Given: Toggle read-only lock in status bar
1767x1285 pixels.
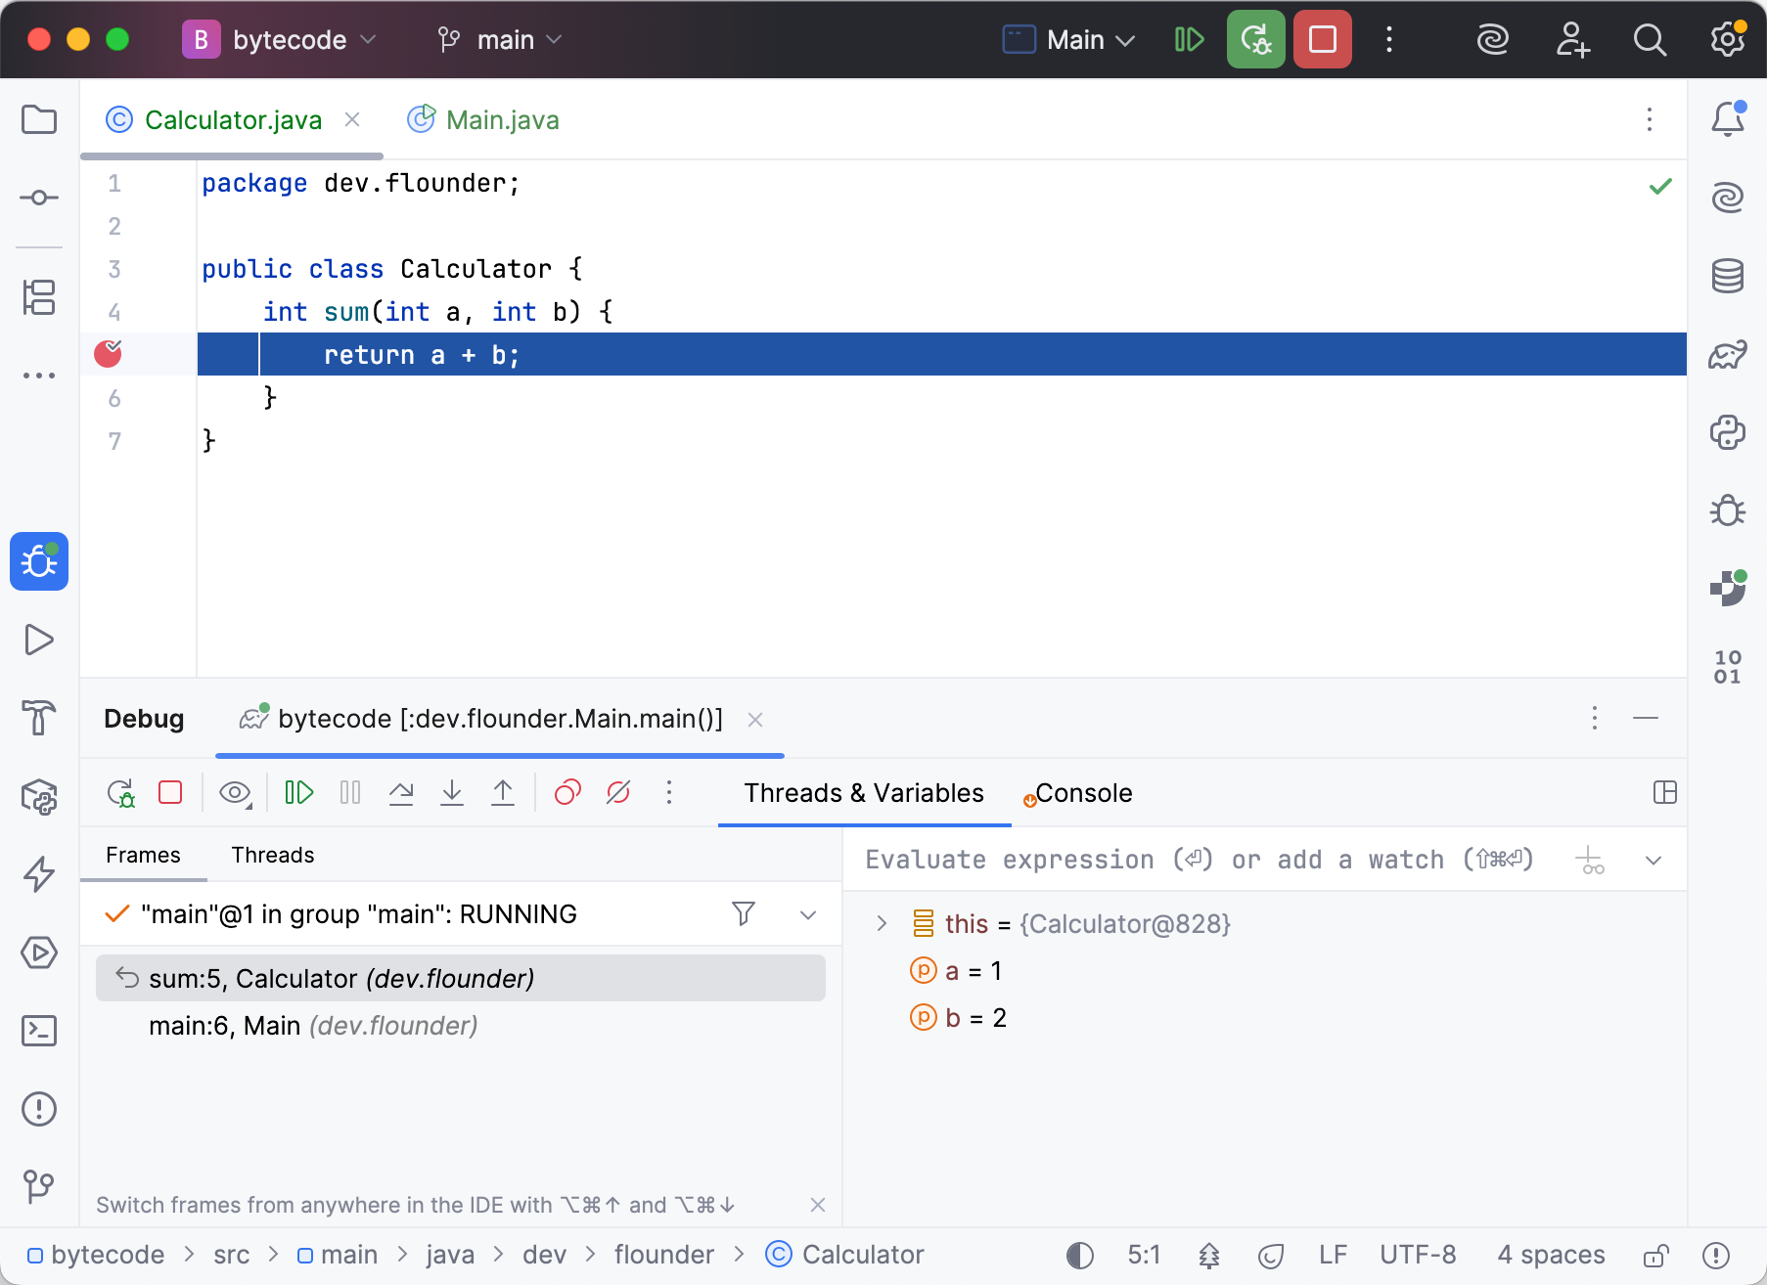Looking at the screenshot, I should pos(1655,1255).
